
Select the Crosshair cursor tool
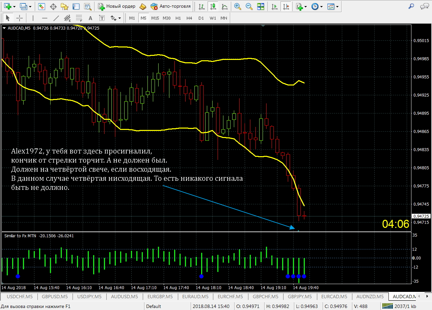(20, 18)
